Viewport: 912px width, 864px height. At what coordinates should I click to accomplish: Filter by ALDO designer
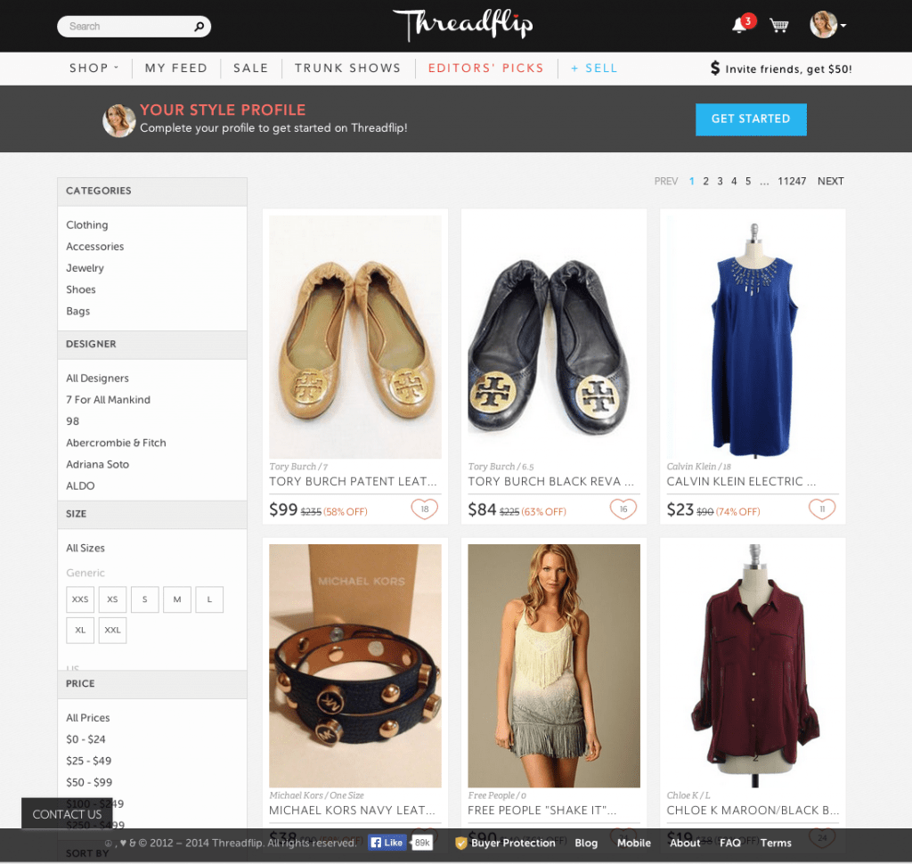[80, 485]
